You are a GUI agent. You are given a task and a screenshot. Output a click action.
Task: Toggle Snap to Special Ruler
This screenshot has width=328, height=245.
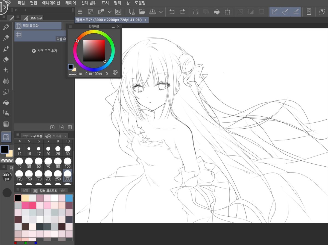[285, 12]
